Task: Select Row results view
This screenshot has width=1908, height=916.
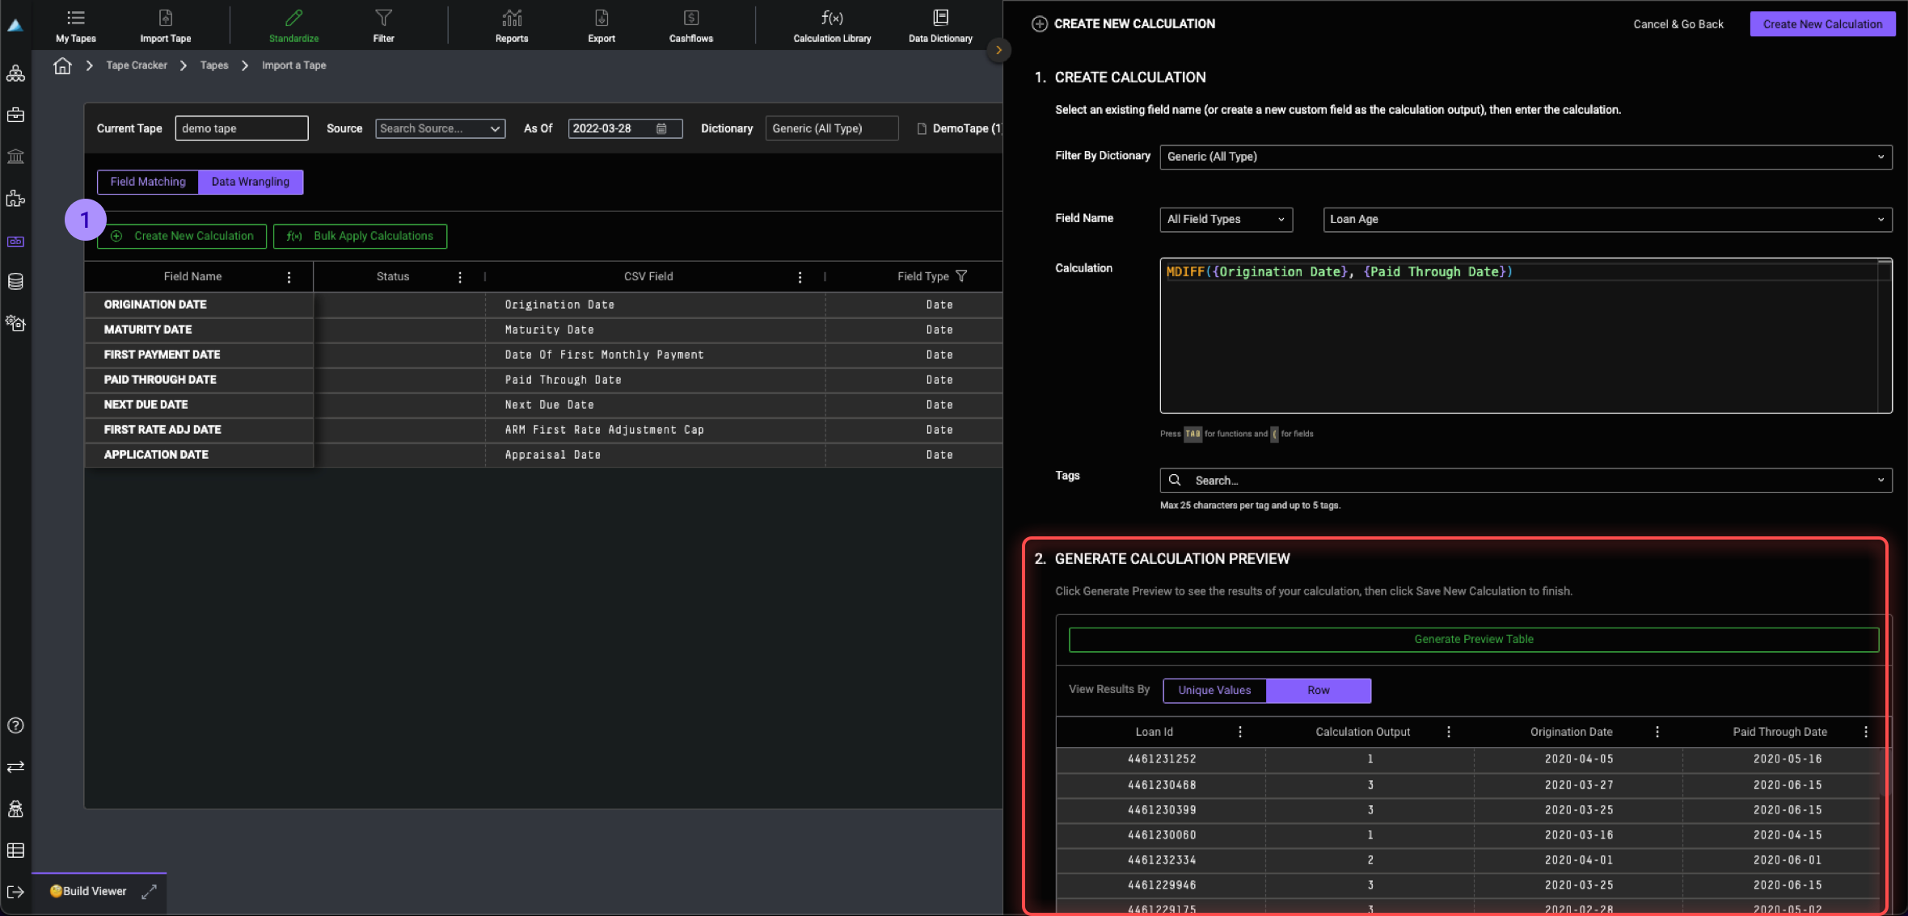Action: pyautogui.click(x=1318, y=690)
